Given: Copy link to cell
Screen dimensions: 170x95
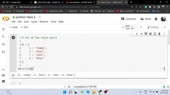Looking at the screenshot, I should click(x=141, y=34).
